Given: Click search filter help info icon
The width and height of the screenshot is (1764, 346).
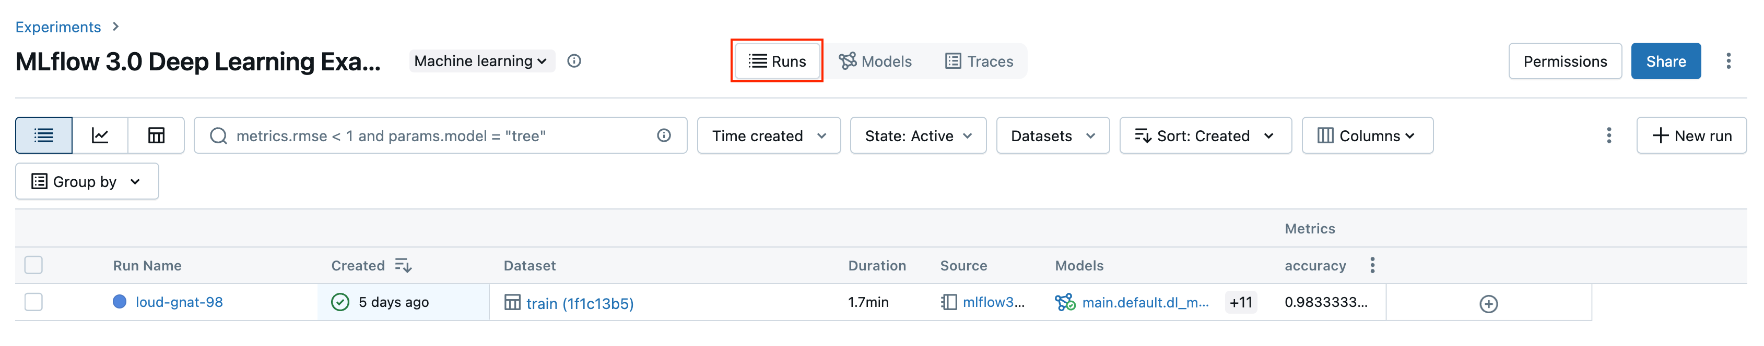Looking at the screenshot, I should pyautogui.click(x=664, y=135).
